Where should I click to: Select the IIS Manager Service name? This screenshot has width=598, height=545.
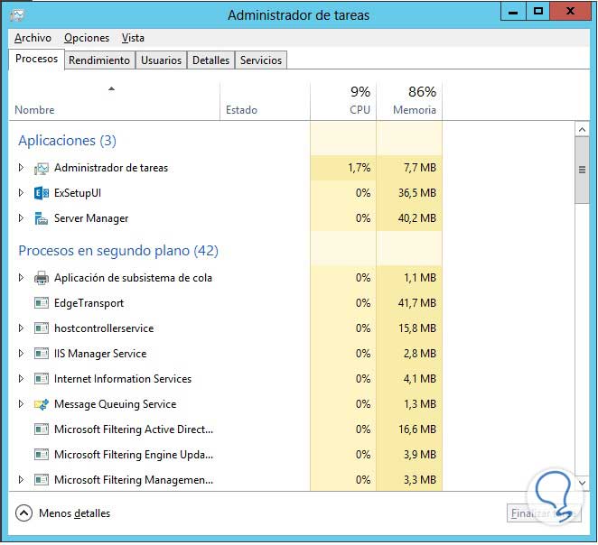(x=100, y=354)
